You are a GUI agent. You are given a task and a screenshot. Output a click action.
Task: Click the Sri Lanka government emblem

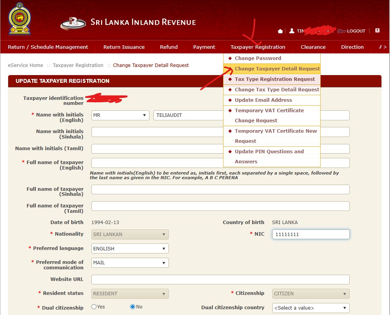pyautogui.click(x=19, y=19)
